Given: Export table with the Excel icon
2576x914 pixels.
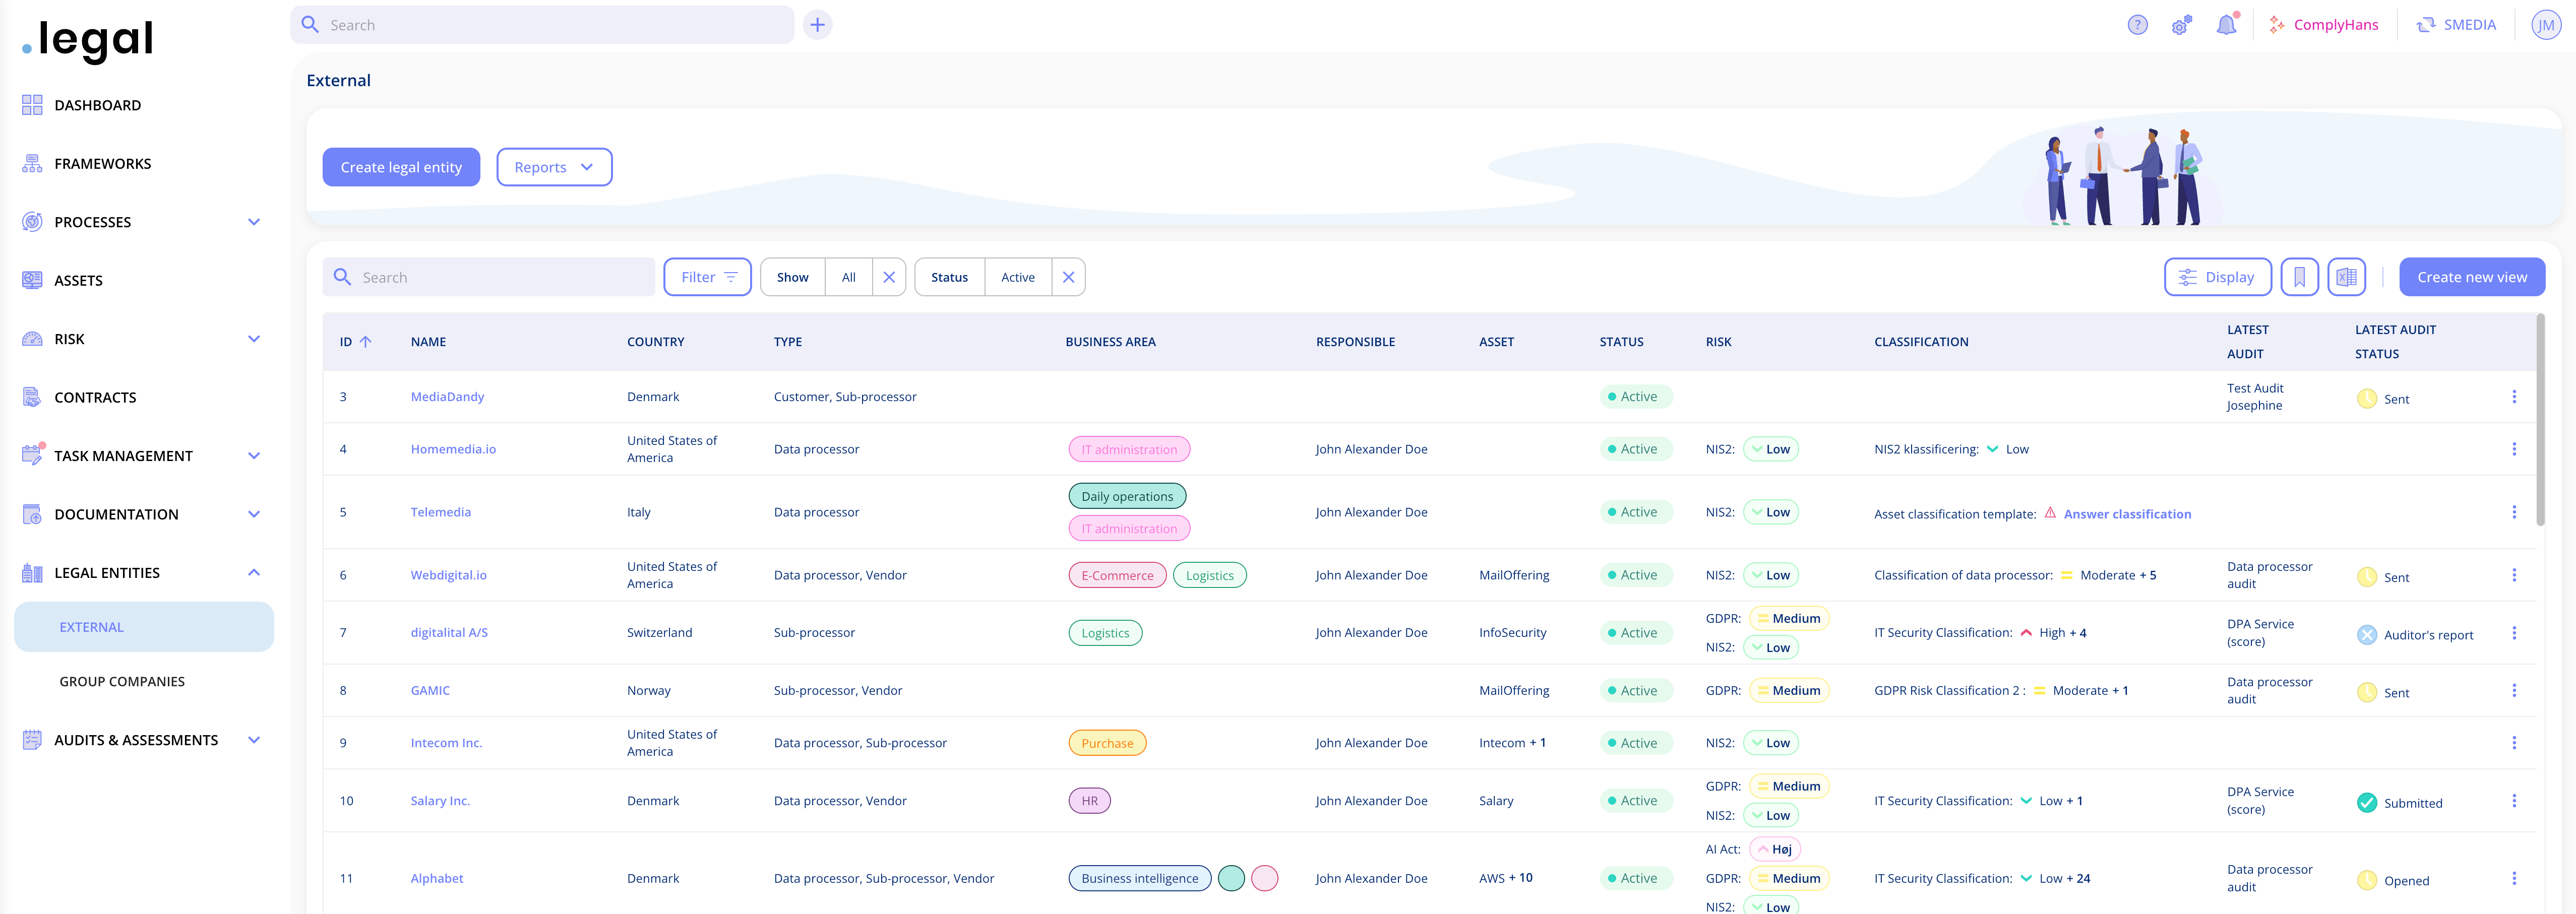Looking at the screenshot, I should click(x=2346, y=277).
